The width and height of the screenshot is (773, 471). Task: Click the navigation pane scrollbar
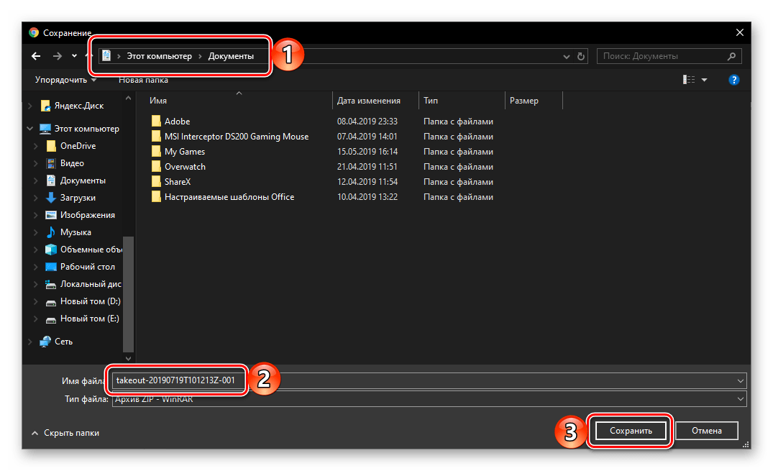coord(129,288)
